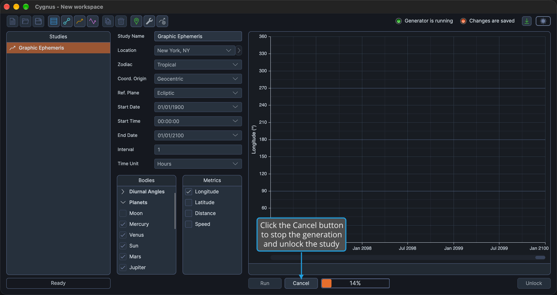Viewport: 557px width, 295px height.
Task: Enable the Distance metric checkbox
Action: (189, 213)
